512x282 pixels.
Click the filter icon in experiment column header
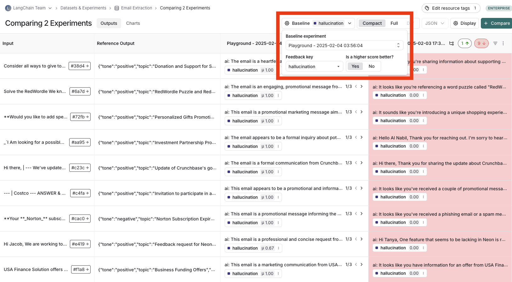pos(495,43)
